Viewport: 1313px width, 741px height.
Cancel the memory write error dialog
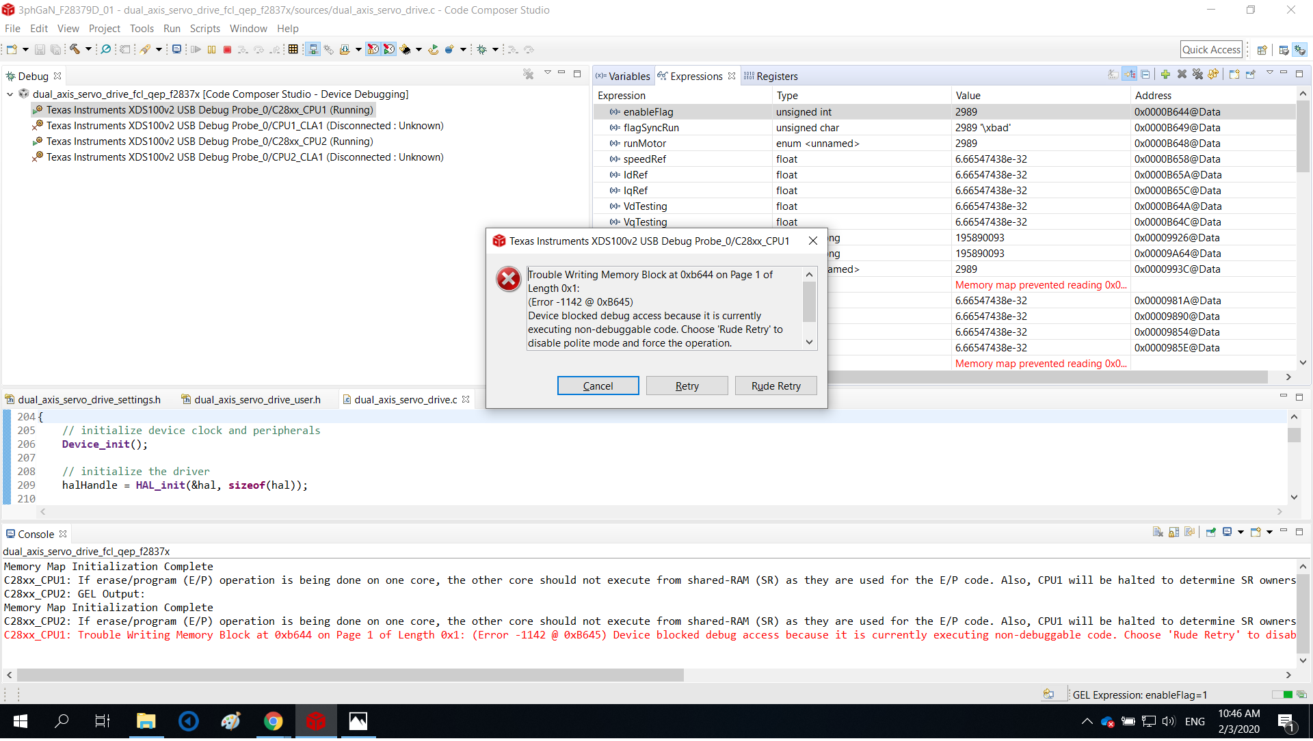tap(598, 386)
